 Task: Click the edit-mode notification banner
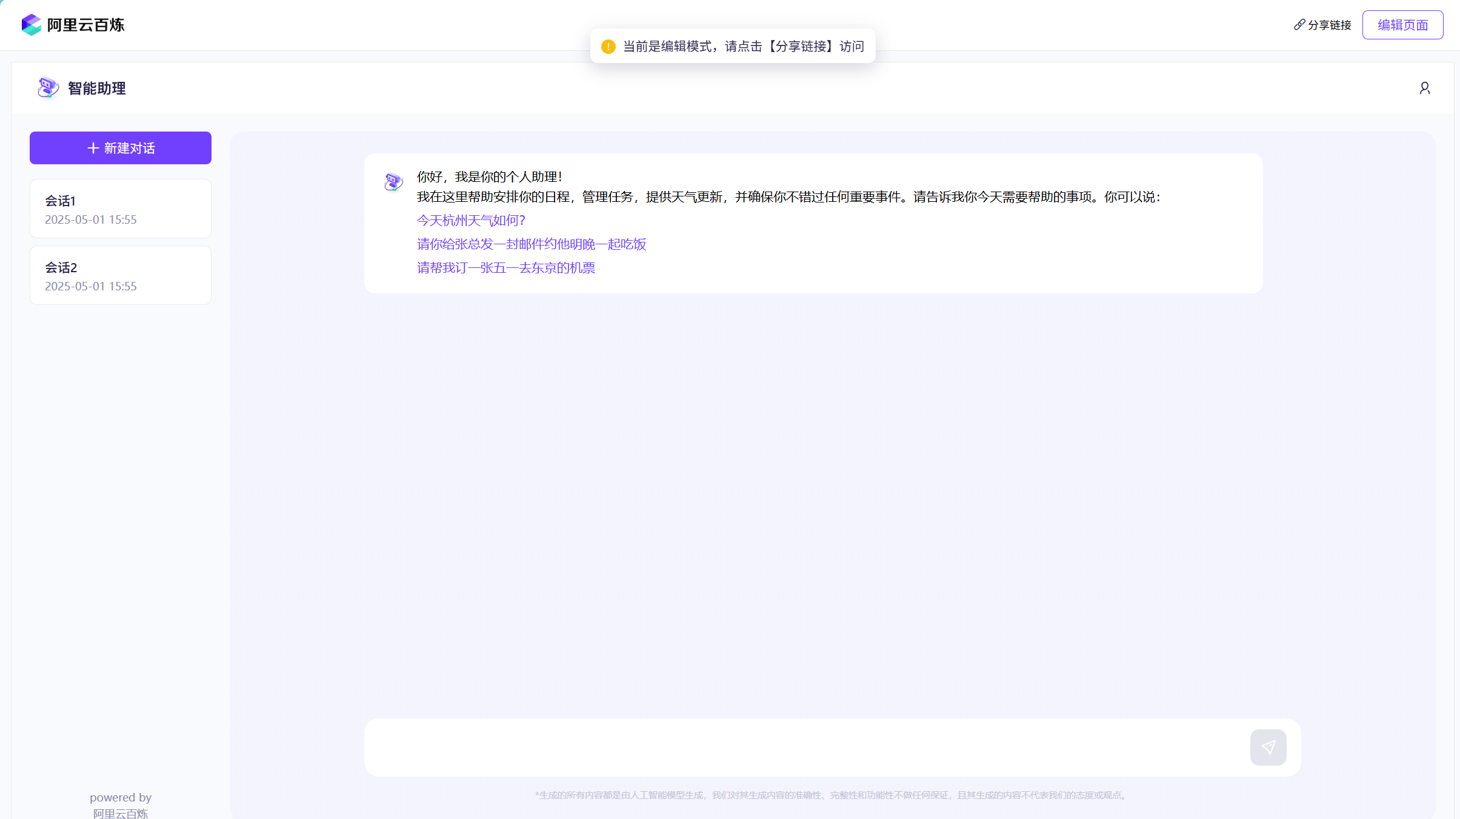[x=732, y=45]
